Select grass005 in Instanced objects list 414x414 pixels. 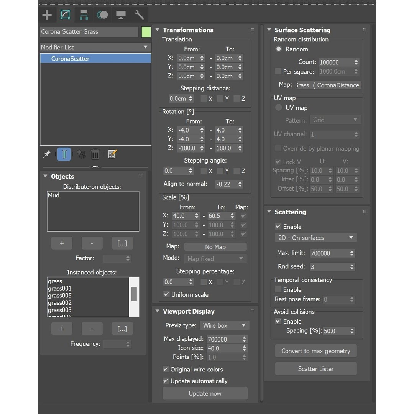click(x=60, y=296)
